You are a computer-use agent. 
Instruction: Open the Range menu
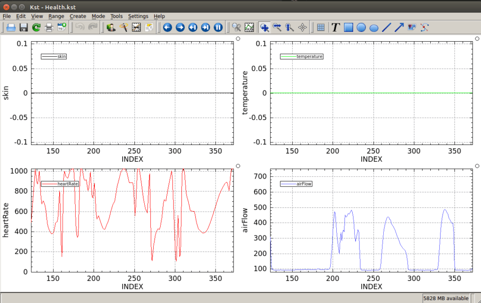56,16
